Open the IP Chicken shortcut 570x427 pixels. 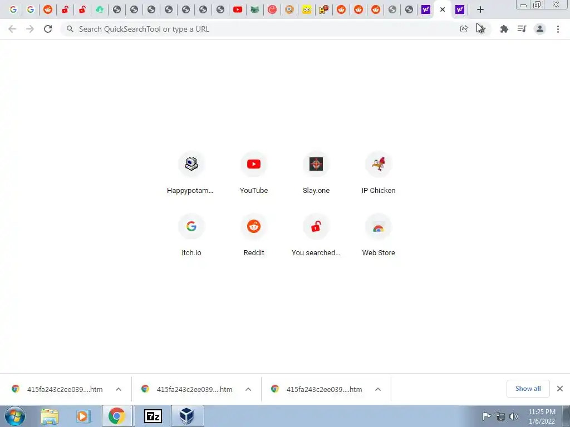tap(379, 174)
